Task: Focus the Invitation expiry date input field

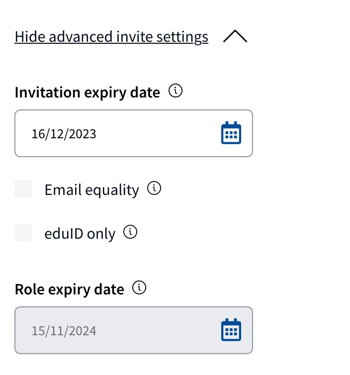Action: [134, 133]
